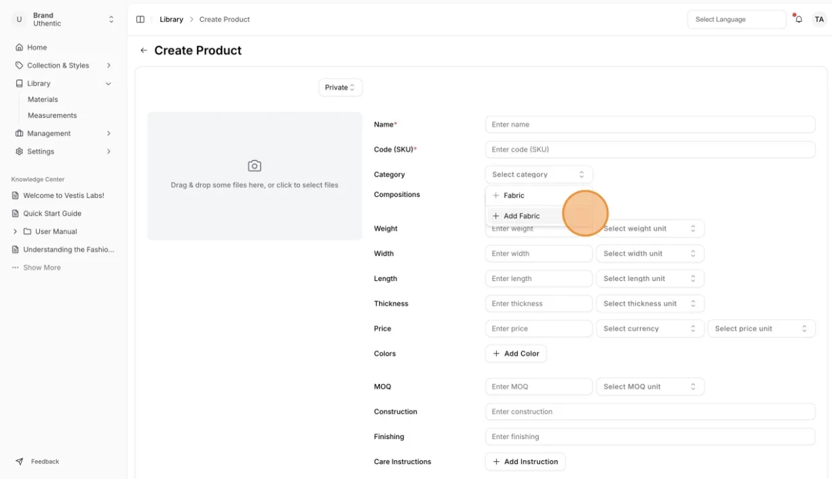
Task: Click the Enter thickness field
Action: coord(539,304)
